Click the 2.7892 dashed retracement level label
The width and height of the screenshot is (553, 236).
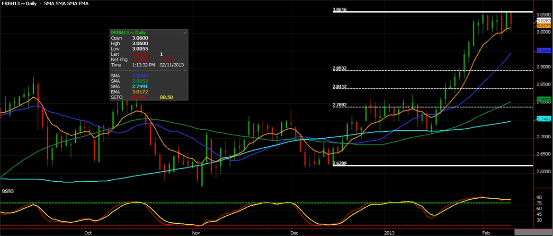(x=339, y=105)
